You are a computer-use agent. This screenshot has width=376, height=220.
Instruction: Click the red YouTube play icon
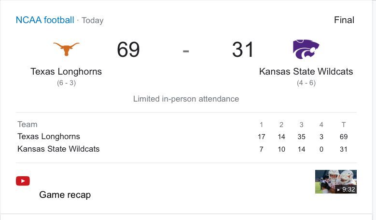coord(23,181)
